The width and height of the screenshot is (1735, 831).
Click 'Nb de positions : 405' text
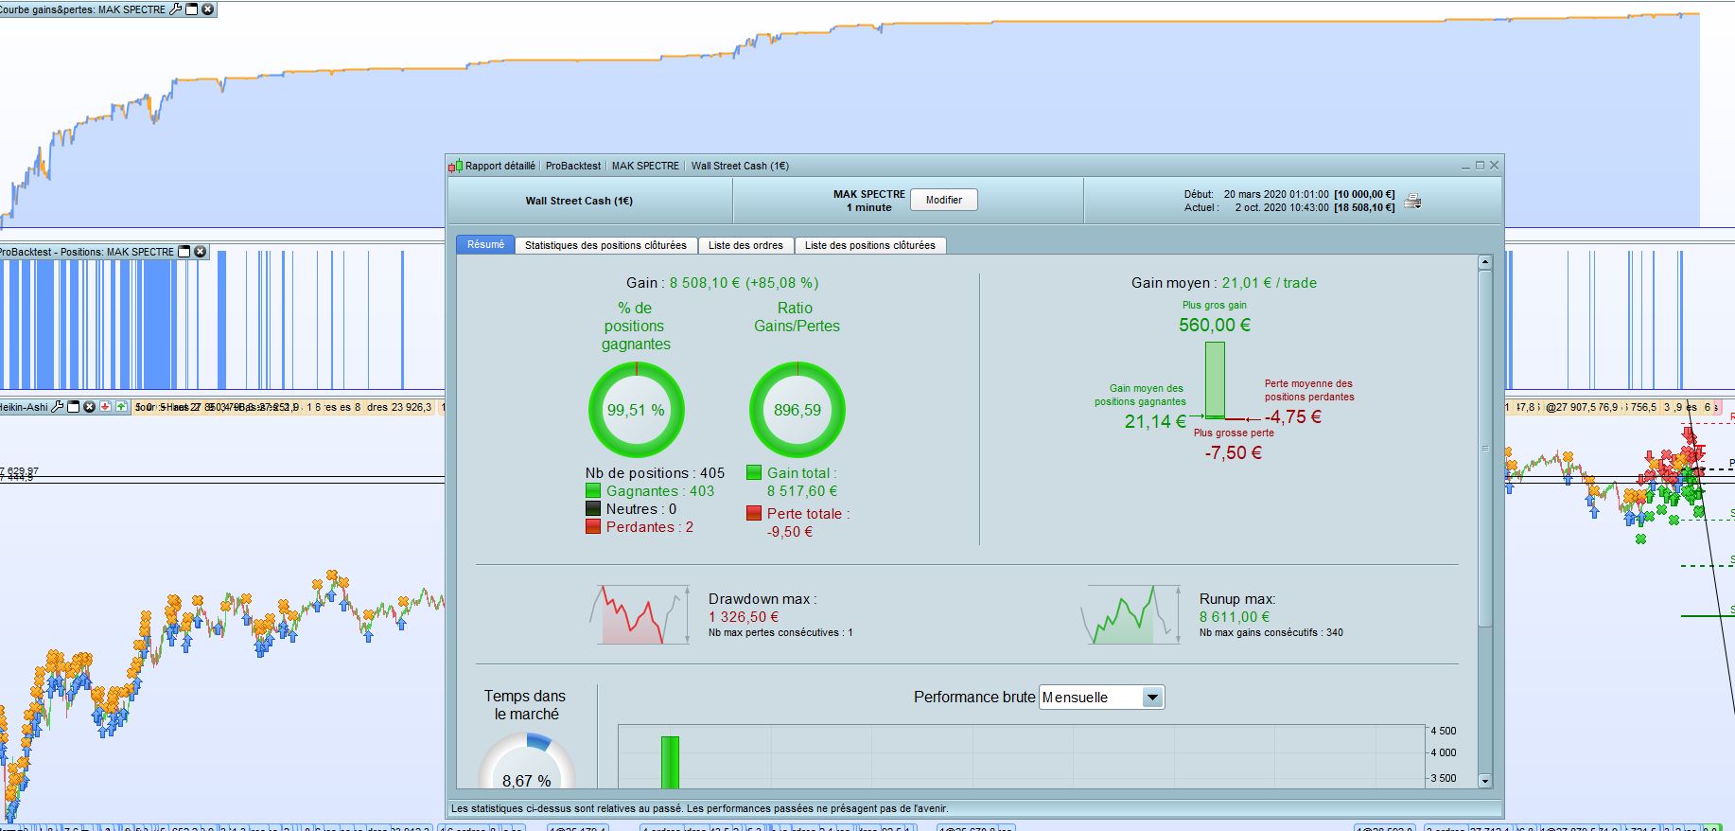(x=655, y=473)
